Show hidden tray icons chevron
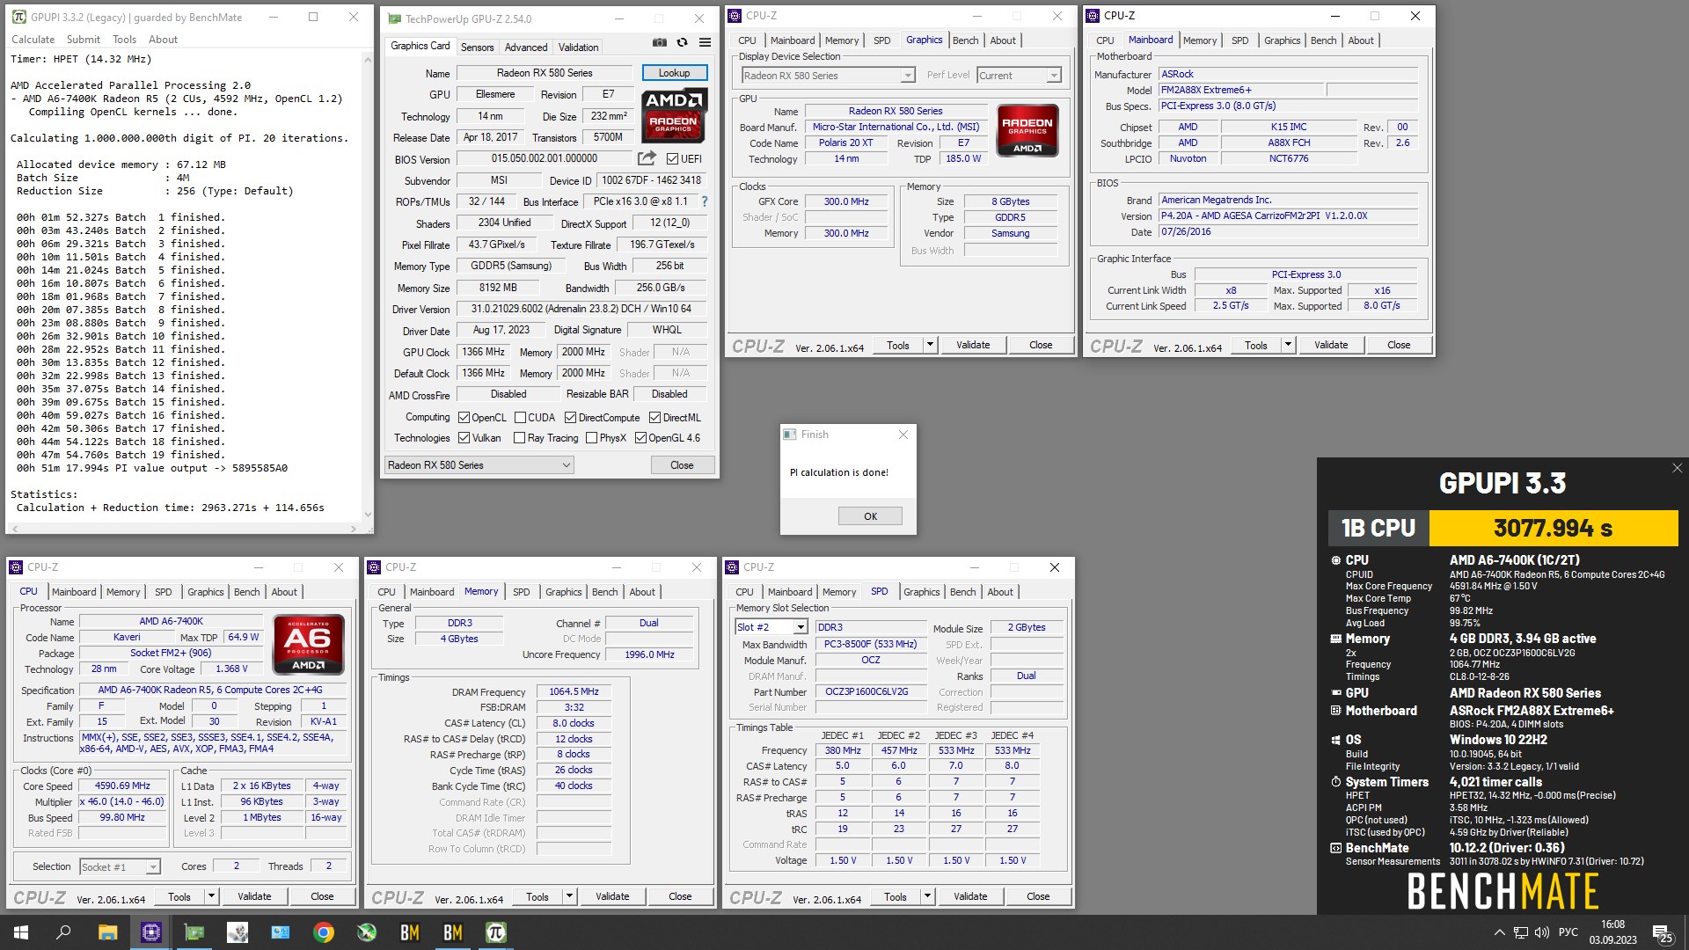 [1499, 932]
